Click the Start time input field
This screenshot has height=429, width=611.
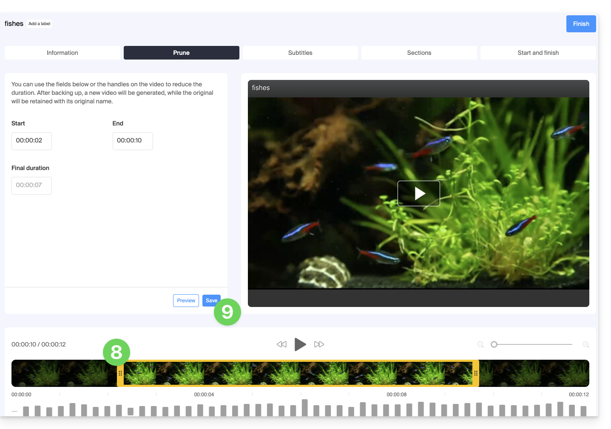coord(31,141)
